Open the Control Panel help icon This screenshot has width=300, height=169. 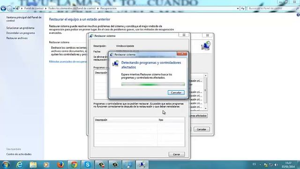click(298, 15)
